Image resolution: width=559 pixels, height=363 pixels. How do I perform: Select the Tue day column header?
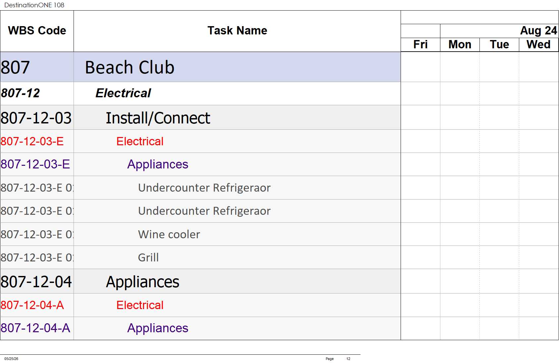[x=499, y=44]
